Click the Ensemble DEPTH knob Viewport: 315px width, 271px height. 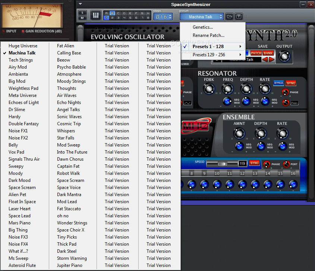(x=261, y=133)
